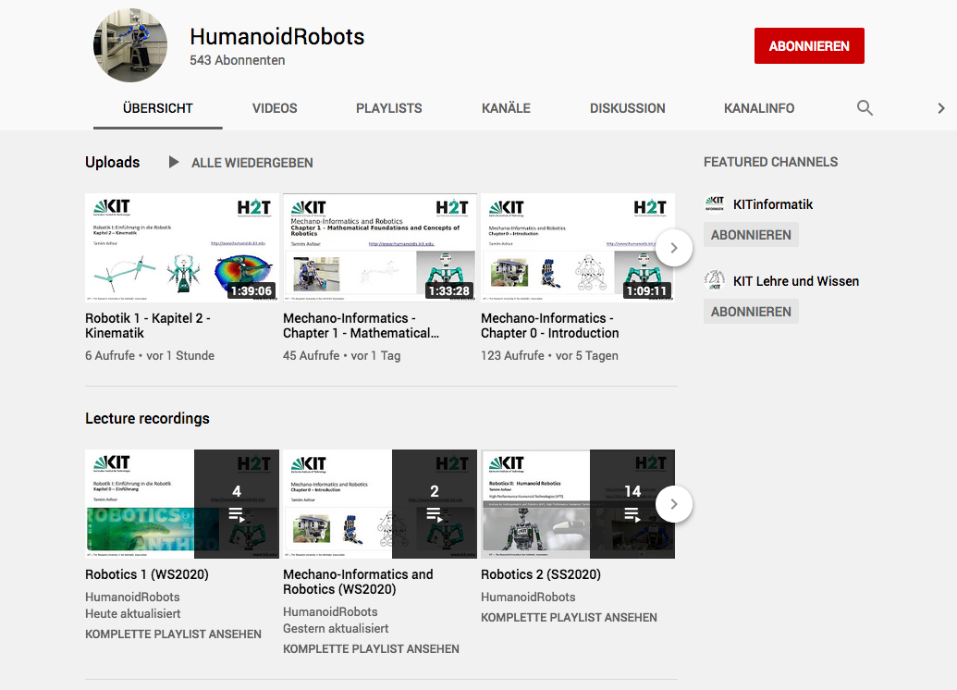This screenshot has height=690, width=957.
Task: Click the Robotics 2 (SS2020) playlist title
Action: (541, 574)
